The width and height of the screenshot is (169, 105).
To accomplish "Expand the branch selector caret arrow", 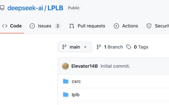I will tap(85, 47).
